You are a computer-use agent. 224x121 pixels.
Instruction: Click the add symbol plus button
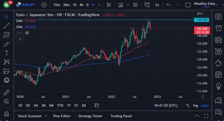coord(44,5)
